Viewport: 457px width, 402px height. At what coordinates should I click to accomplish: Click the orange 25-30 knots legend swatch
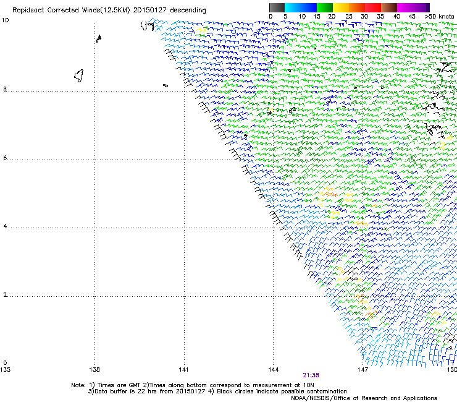pyautogui.click(x=357, y=7)
